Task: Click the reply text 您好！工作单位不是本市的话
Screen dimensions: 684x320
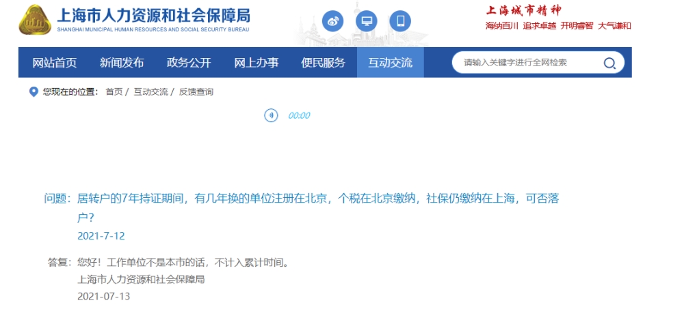Action: click(x=183, y=263)
